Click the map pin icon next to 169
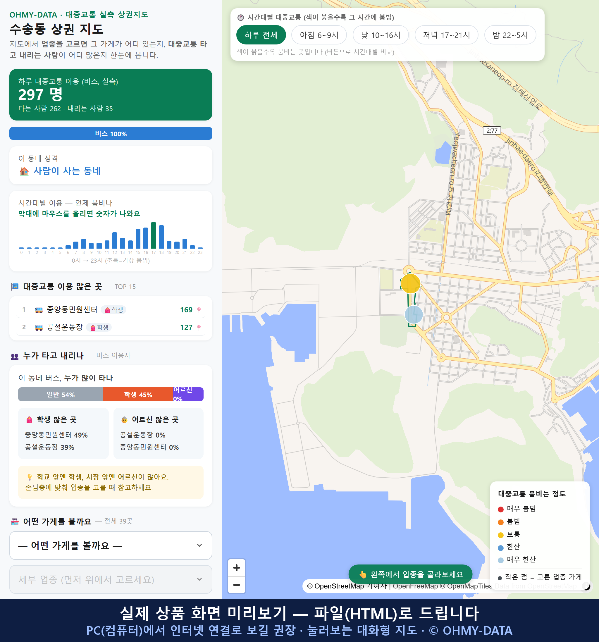 click(199, 310)
